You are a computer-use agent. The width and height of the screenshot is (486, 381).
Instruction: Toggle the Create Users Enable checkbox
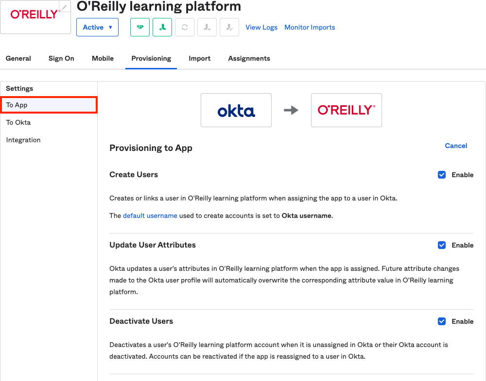pos(442,175)
